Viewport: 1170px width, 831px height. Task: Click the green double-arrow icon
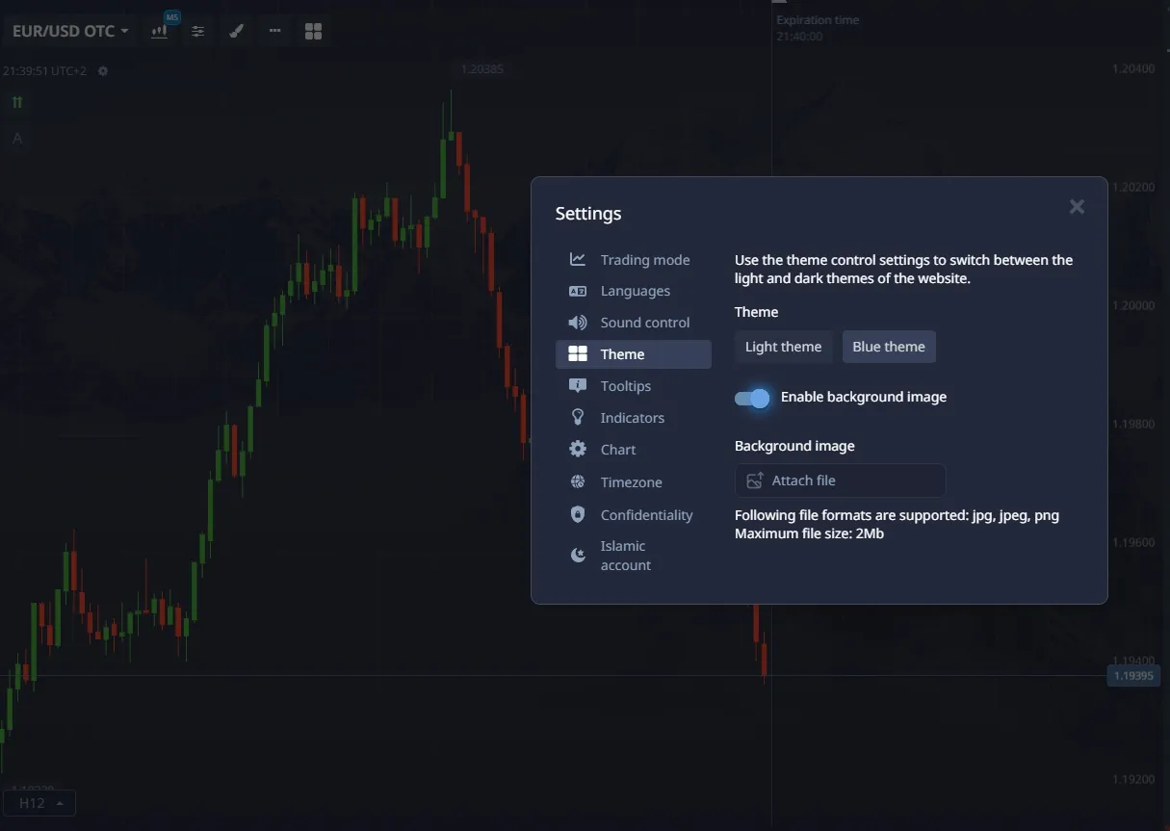[x=17, y=102]
